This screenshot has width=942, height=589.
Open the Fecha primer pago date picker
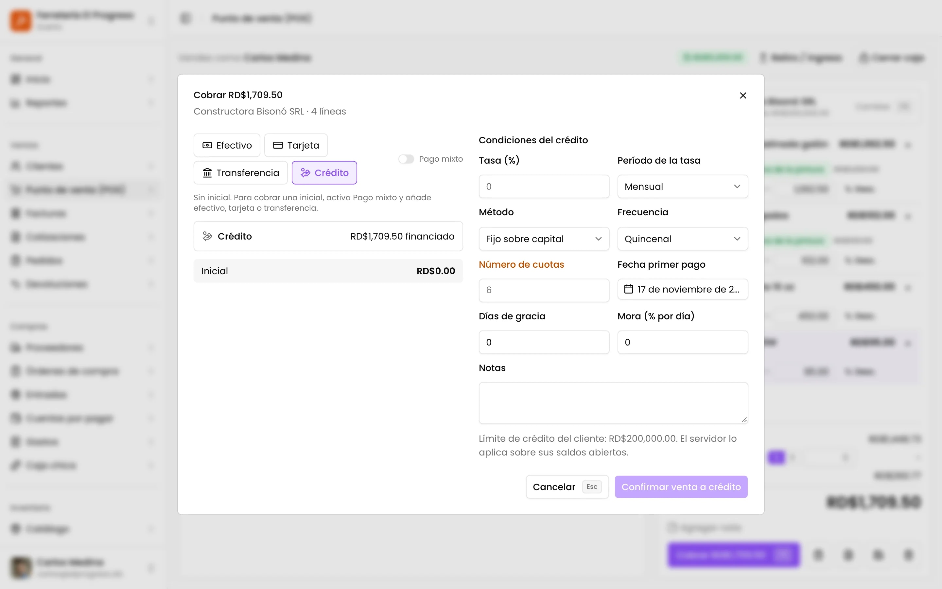(x=682, y=289)
